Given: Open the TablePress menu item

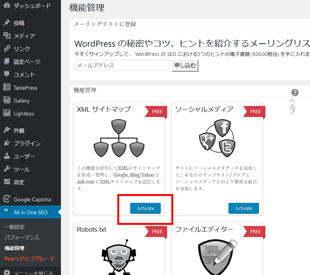Looking at the screenshot, I should [26, 88].
